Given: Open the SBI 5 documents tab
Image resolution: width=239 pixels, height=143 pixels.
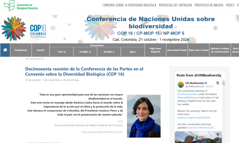Looking at the screenshot, I should tap(133, 52).
